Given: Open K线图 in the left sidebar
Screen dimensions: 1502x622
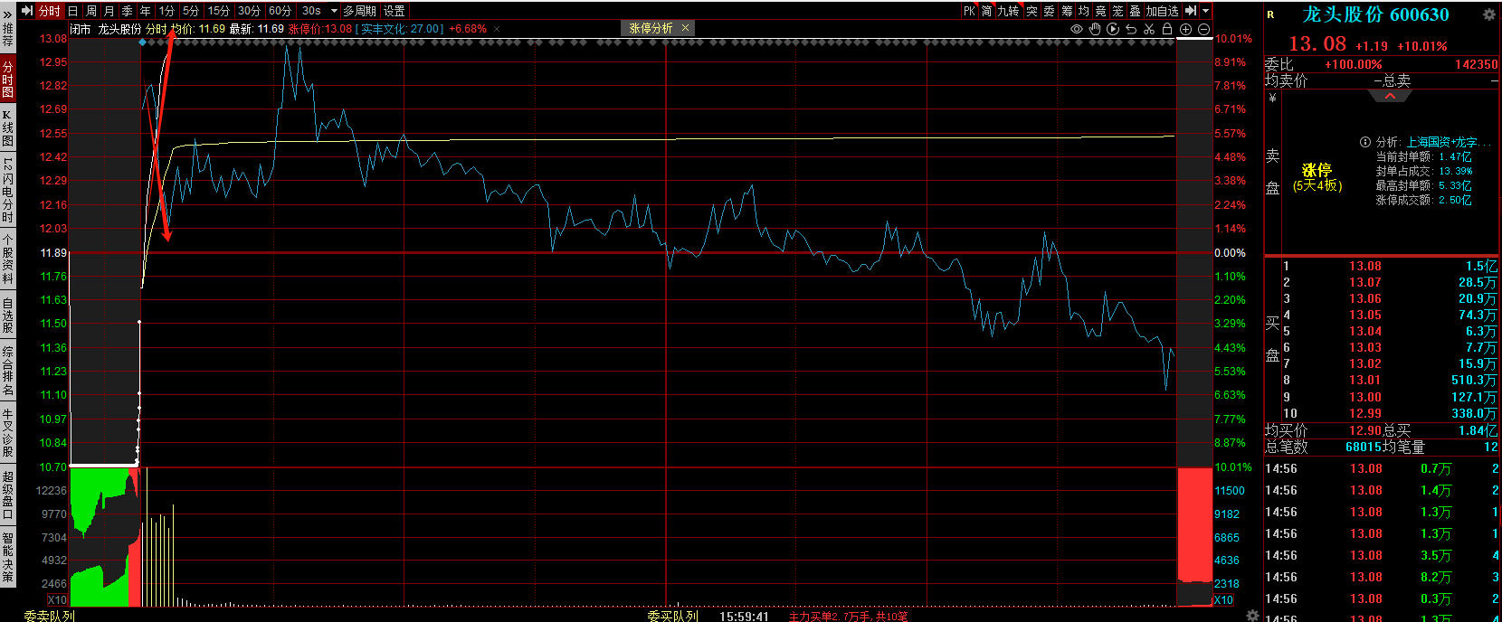Looking at the screenshot, I should (x=7, y=127).
